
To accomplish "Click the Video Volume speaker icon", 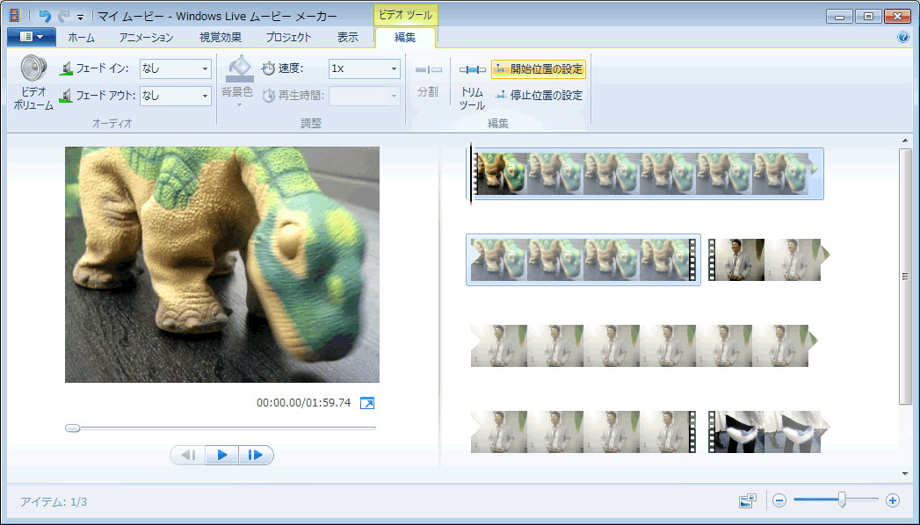I will pyautogui.click(x=33, y=69).
